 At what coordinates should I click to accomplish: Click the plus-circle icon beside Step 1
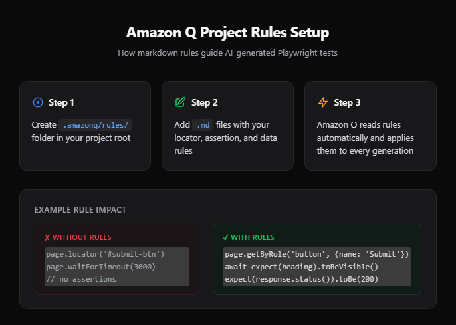(x=37, y=102)
